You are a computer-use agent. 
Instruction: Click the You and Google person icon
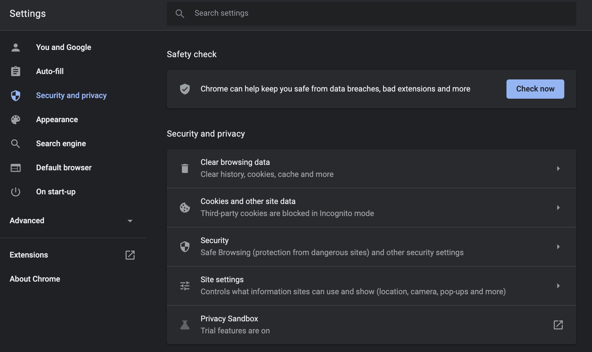pyautogui.click(x=16, y=47)
